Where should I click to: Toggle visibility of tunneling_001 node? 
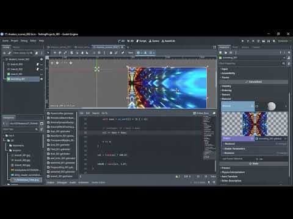[x=42, y=79]
